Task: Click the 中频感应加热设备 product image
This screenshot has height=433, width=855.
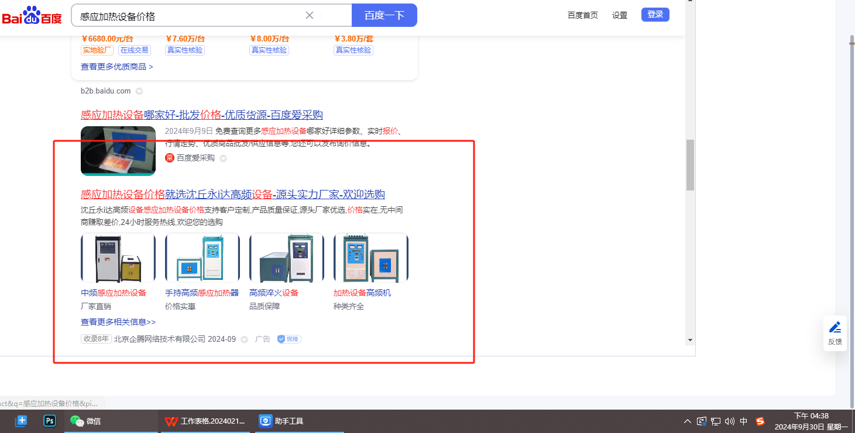Action: pos(118,258)
